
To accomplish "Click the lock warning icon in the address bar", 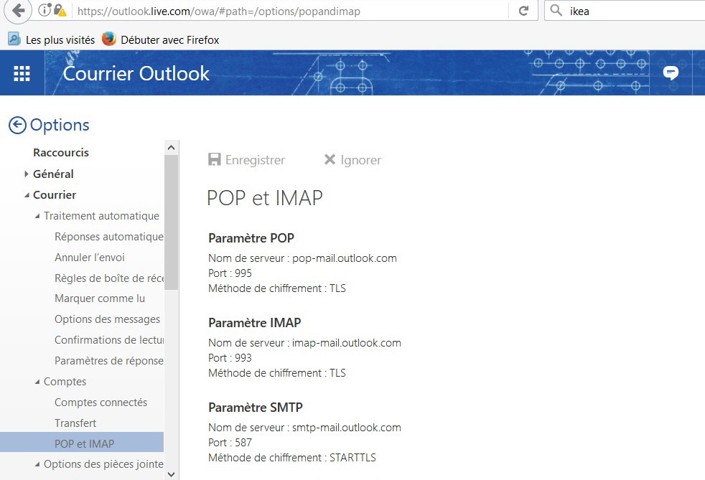I will click(x=60, y=10).
